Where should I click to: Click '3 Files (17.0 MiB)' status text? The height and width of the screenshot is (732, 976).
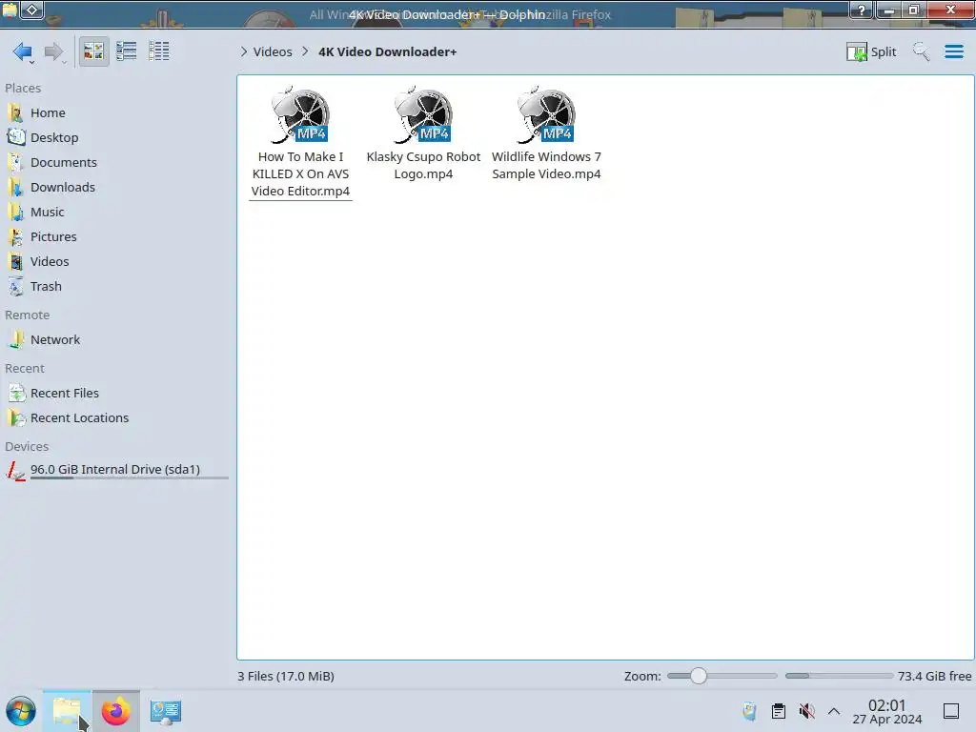point(286,677)
